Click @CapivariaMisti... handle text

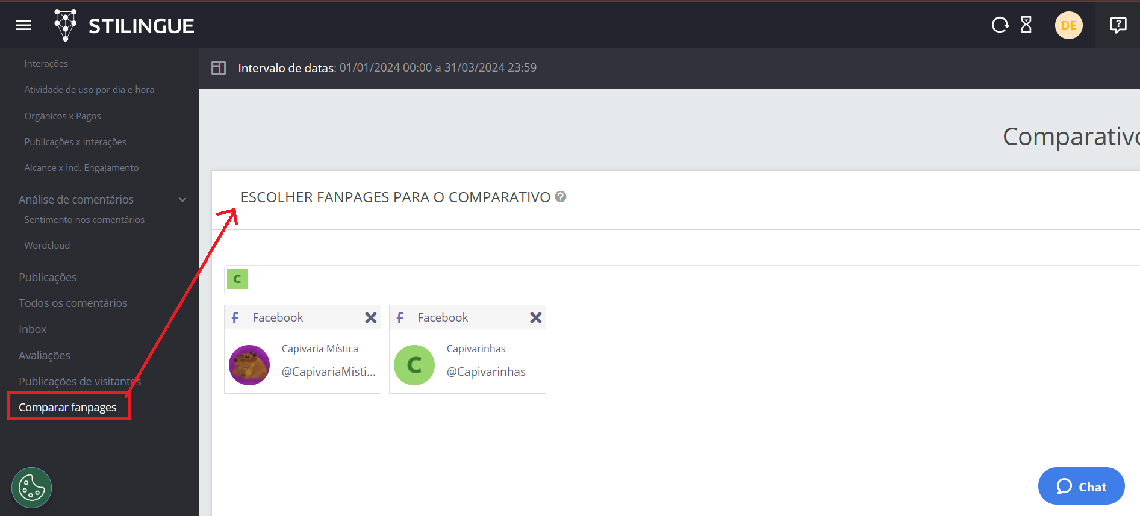(329, 371)
